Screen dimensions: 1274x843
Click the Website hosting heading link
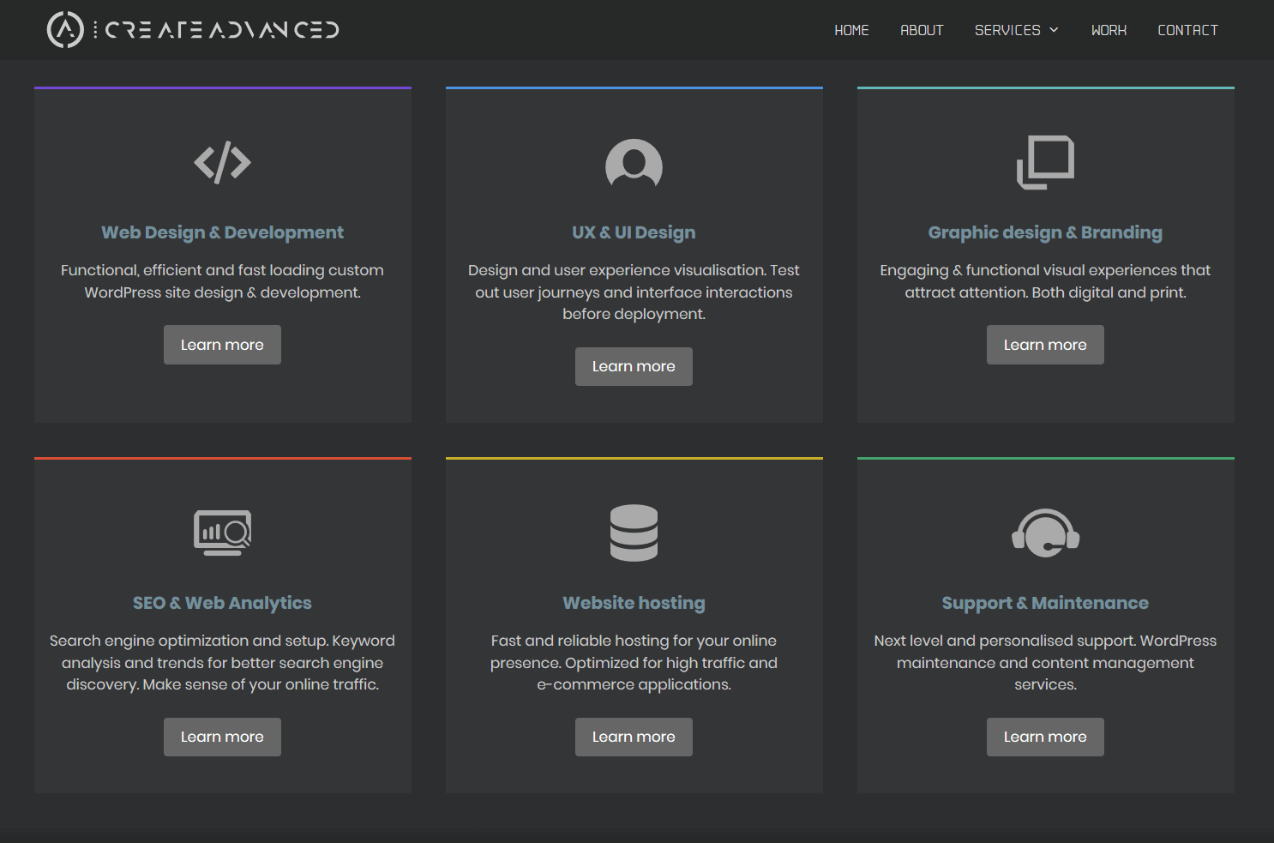[634, 603]
